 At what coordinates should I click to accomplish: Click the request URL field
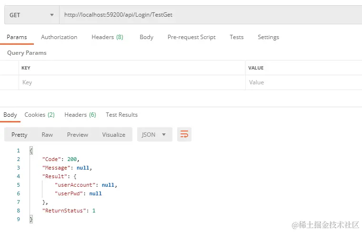coord(210,15)
